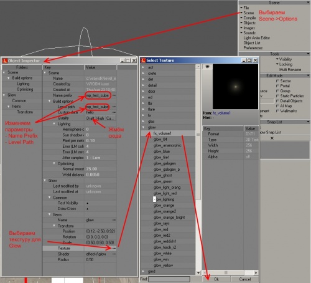
Task: Select glow_orange_bright texture
Action: point(169,218)
